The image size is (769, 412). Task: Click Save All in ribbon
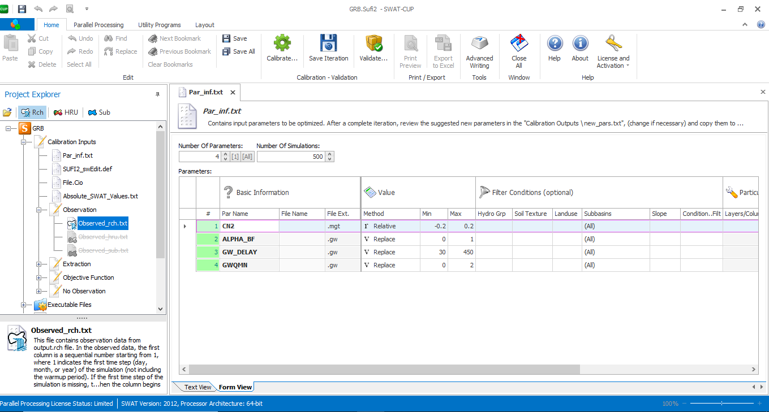pos(239,51)
